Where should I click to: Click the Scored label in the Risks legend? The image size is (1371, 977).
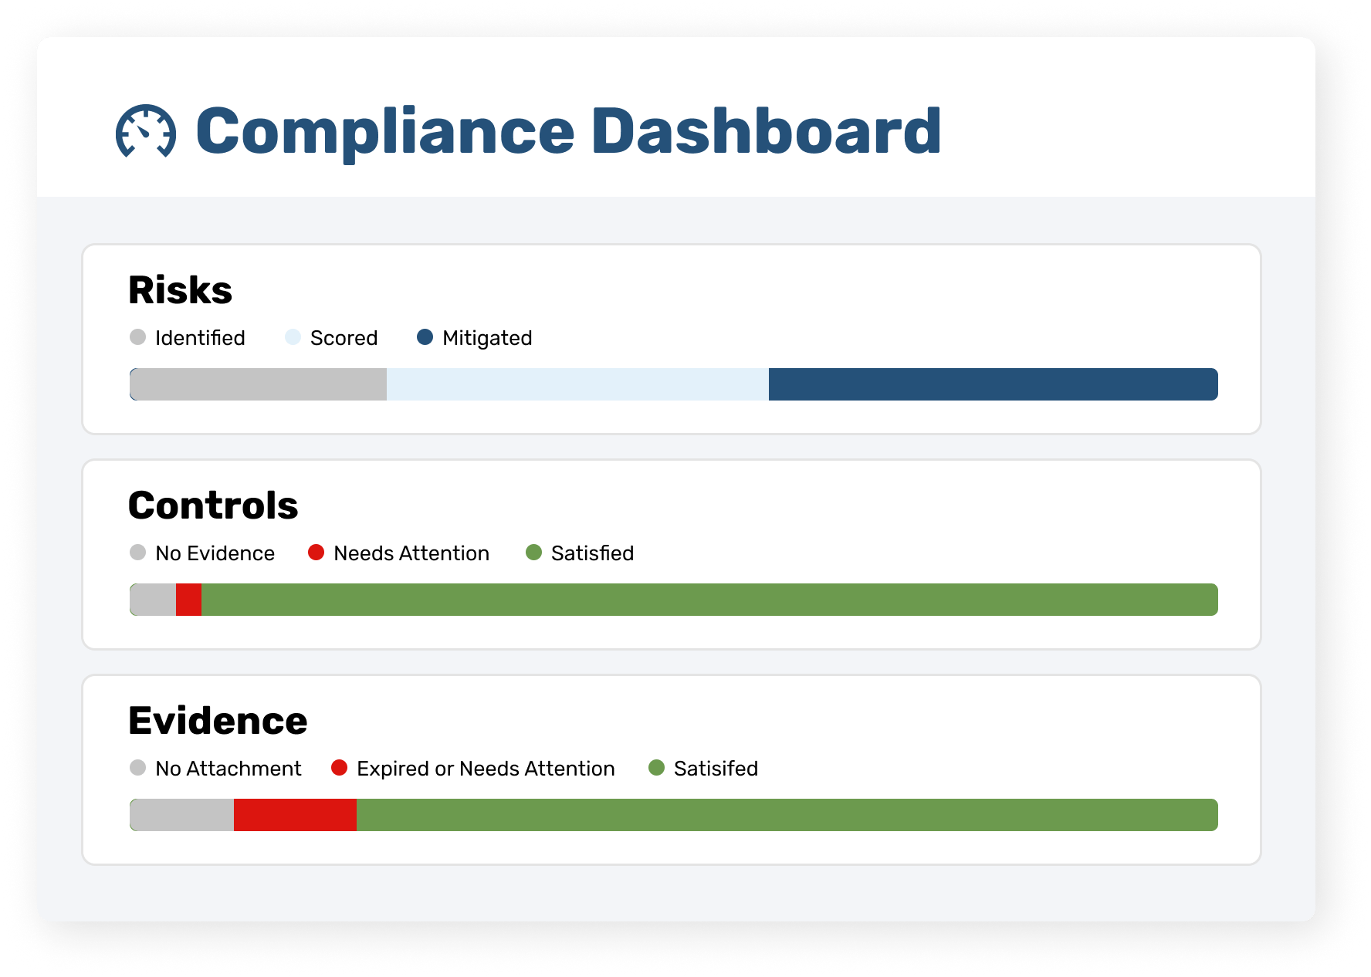tap(343, 337)
